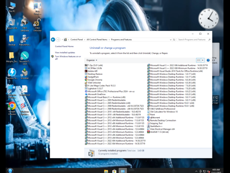Click the Control Panel breadcrumb segment
Image resolution: width=230 pixels, height=173 pixels.
(76, 40)
